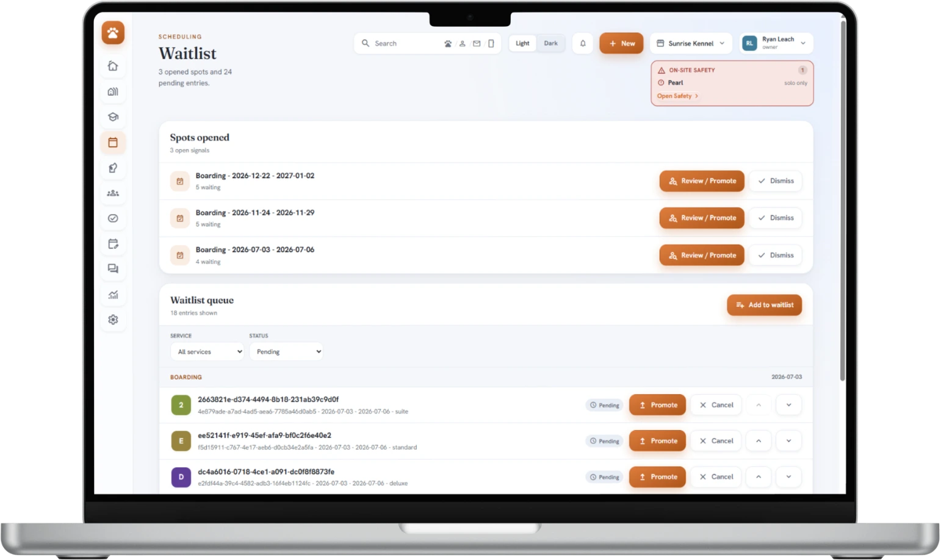Image resolution: width=941 pixels, height=560 pixels.
Task: Click the Pending badge on entry ee52141f
Action: (605, 441)
